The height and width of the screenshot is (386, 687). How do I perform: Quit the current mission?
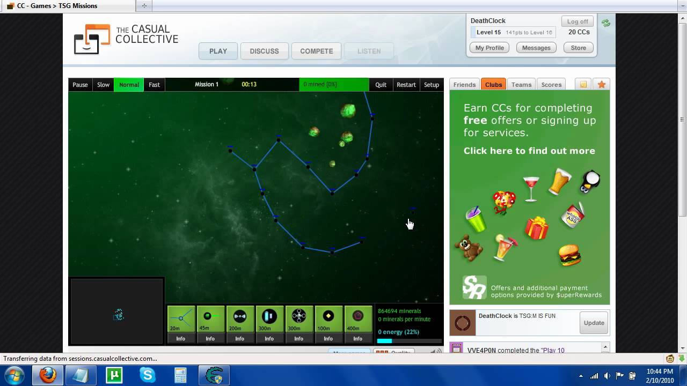click(381, 85)
